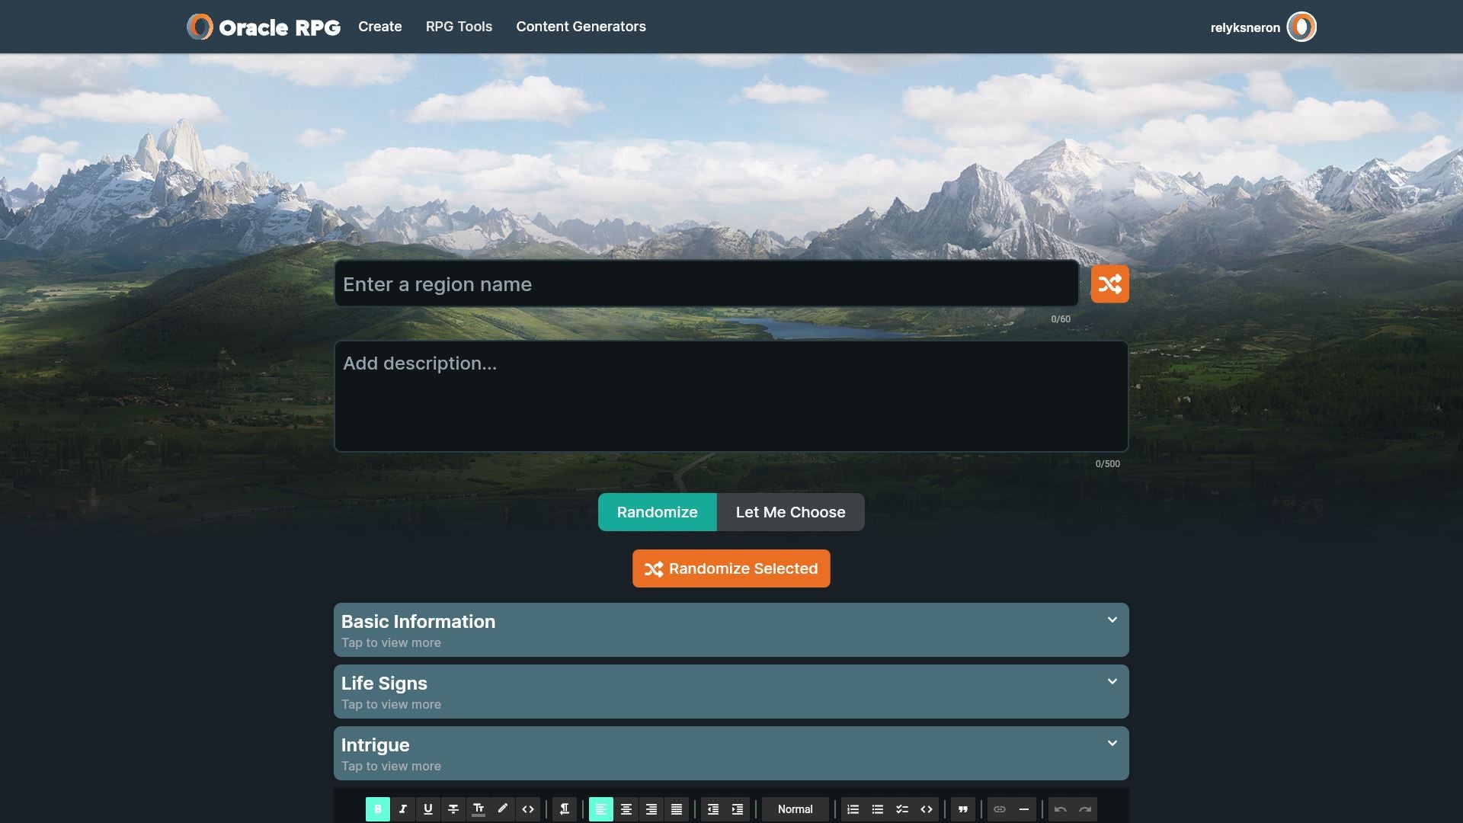The height and width of the screenshot is (823, 1463).
Task: Click the highlighter pen icon
Action: (503, 809)
